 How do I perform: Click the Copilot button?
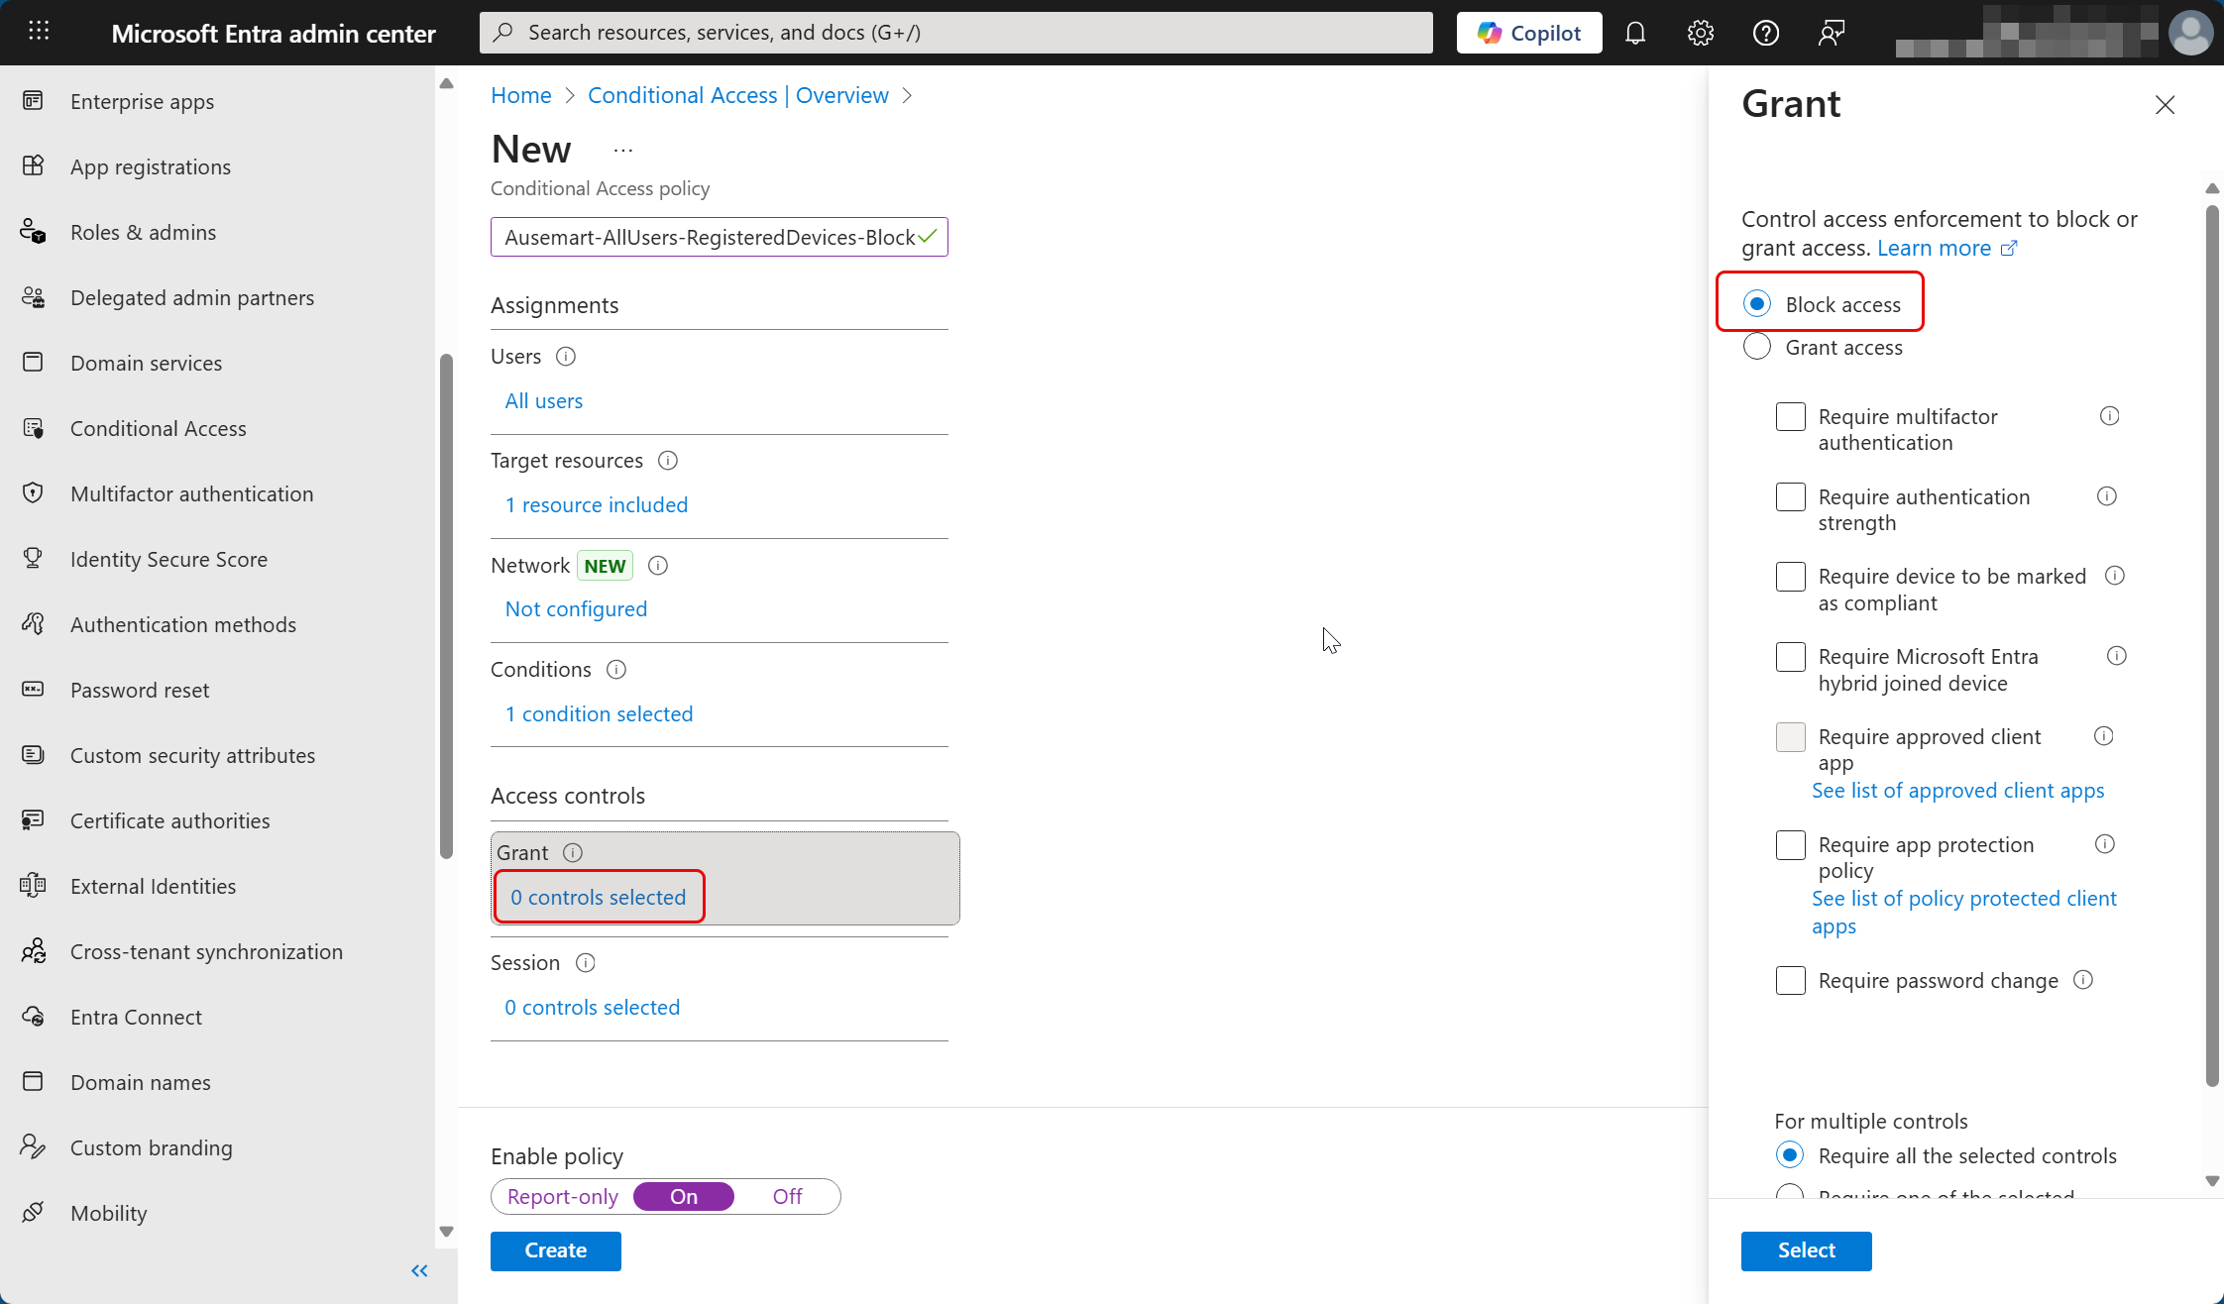pos(1529,33)
